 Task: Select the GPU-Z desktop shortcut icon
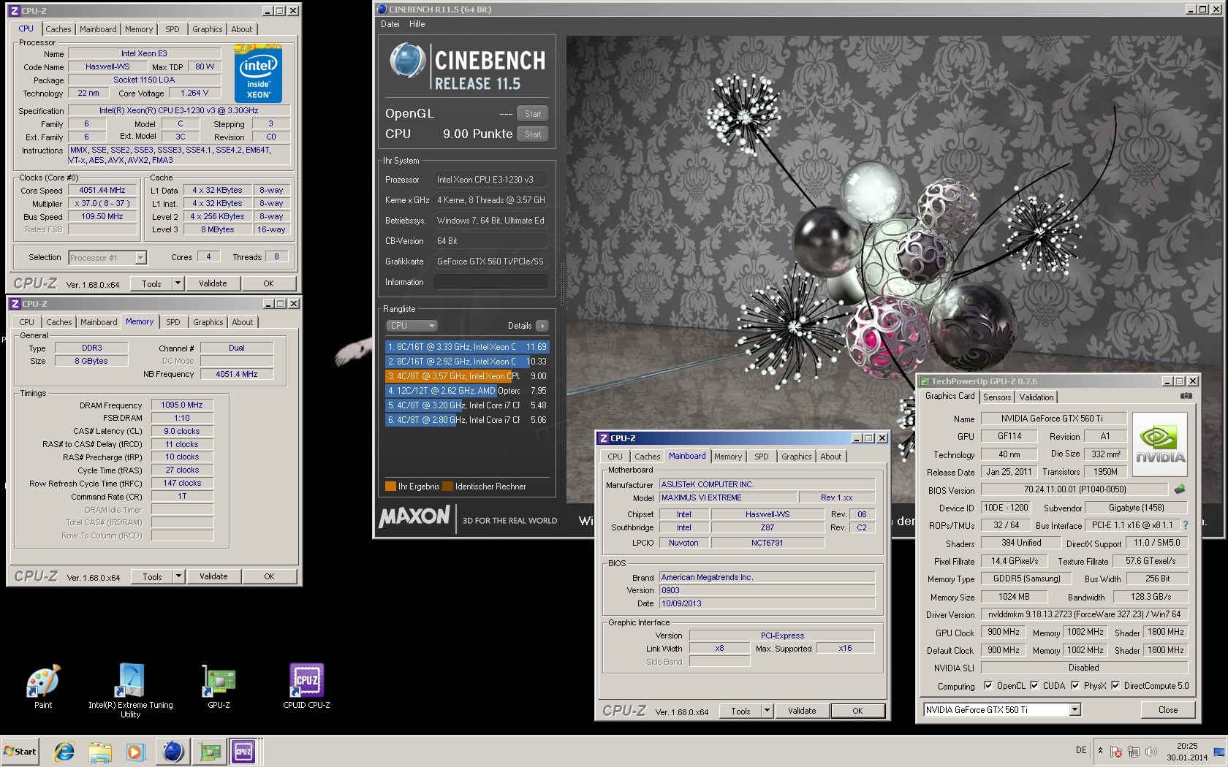coord(219,682)
